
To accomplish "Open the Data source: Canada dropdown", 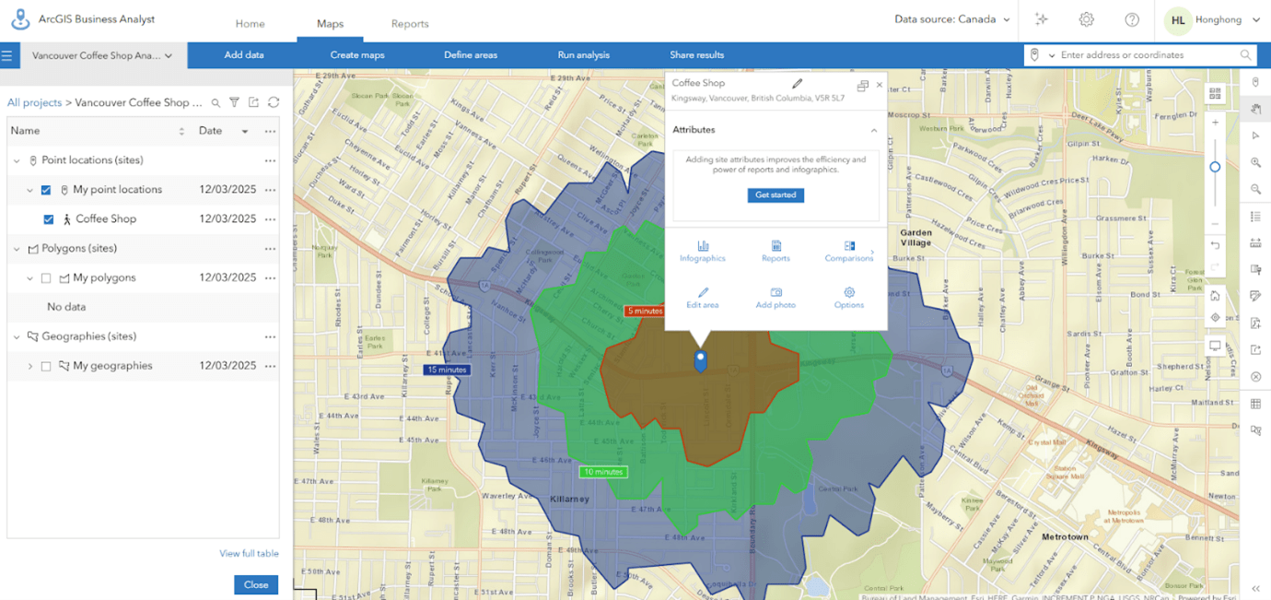I will coord(952,19).
